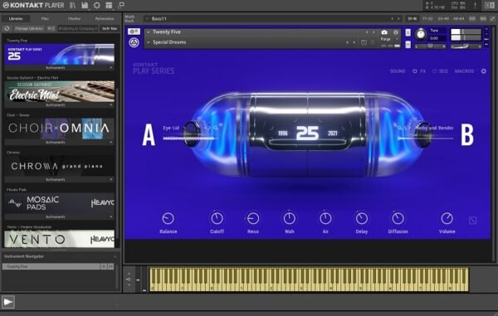Click the large B sound layer letter

pyautogui.click(x=467, y=135)
